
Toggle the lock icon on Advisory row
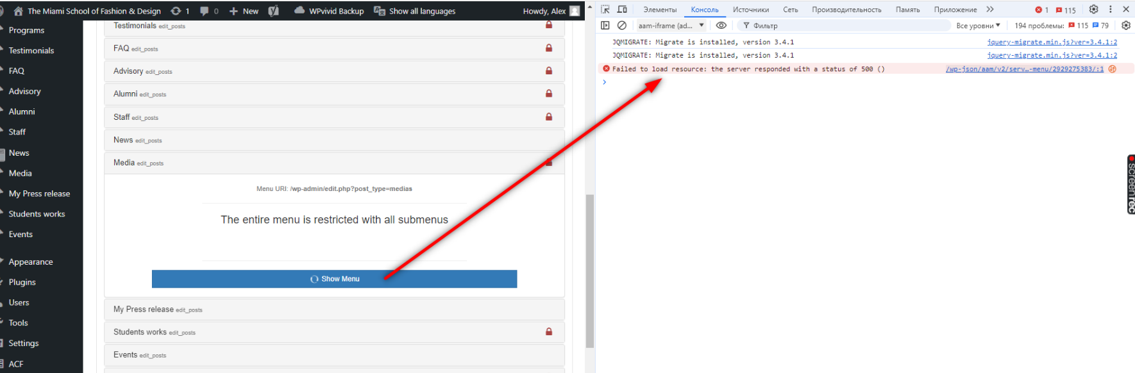pyautogui.click(x=549, y=71)
